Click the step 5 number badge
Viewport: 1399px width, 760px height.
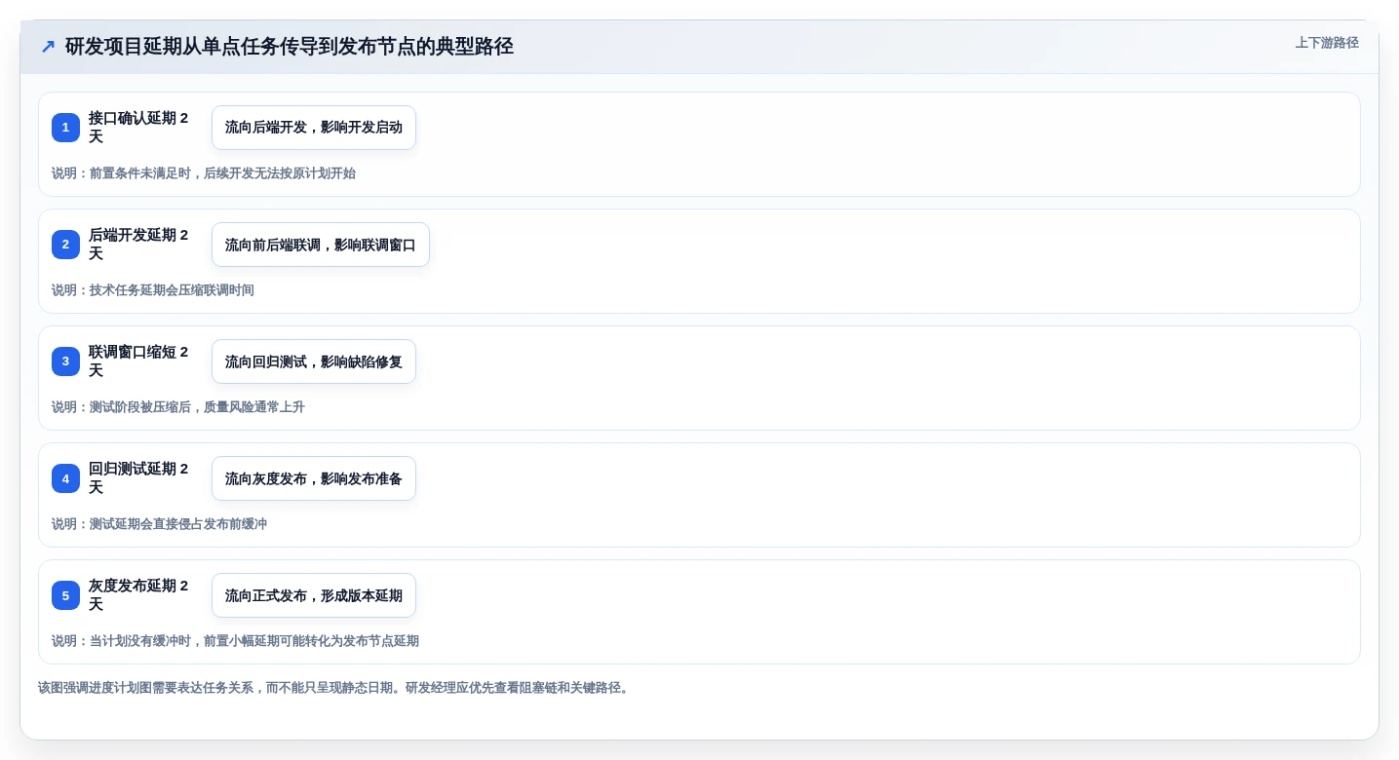pos(65,595)
